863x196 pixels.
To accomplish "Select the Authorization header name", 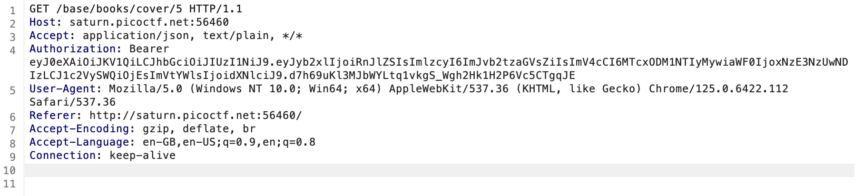I will (72, 49).
